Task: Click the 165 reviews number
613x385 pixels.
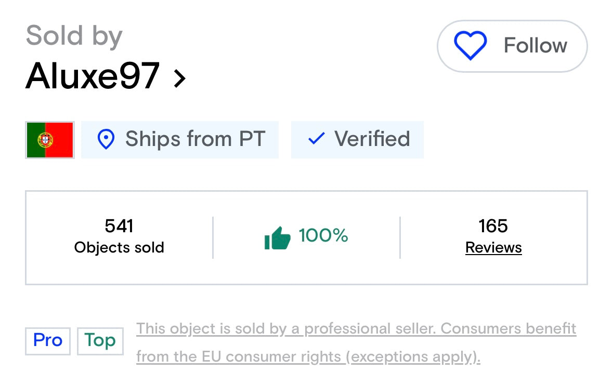Action: 493,226
